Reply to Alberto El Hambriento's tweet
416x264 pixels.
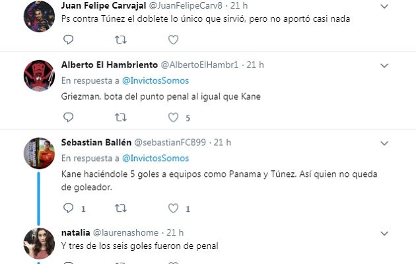(x=68, y=117)
